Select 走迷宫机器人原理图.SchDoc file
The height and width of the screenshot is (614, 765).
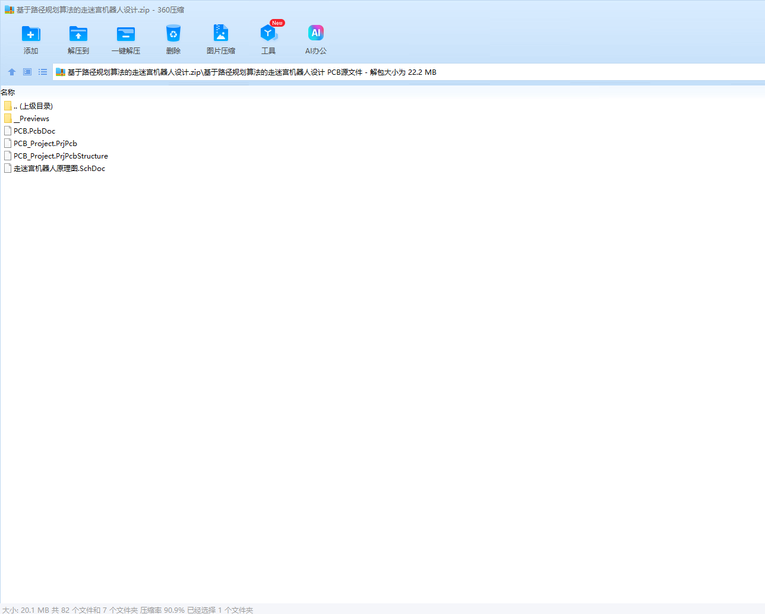click(x=55, y=169)
